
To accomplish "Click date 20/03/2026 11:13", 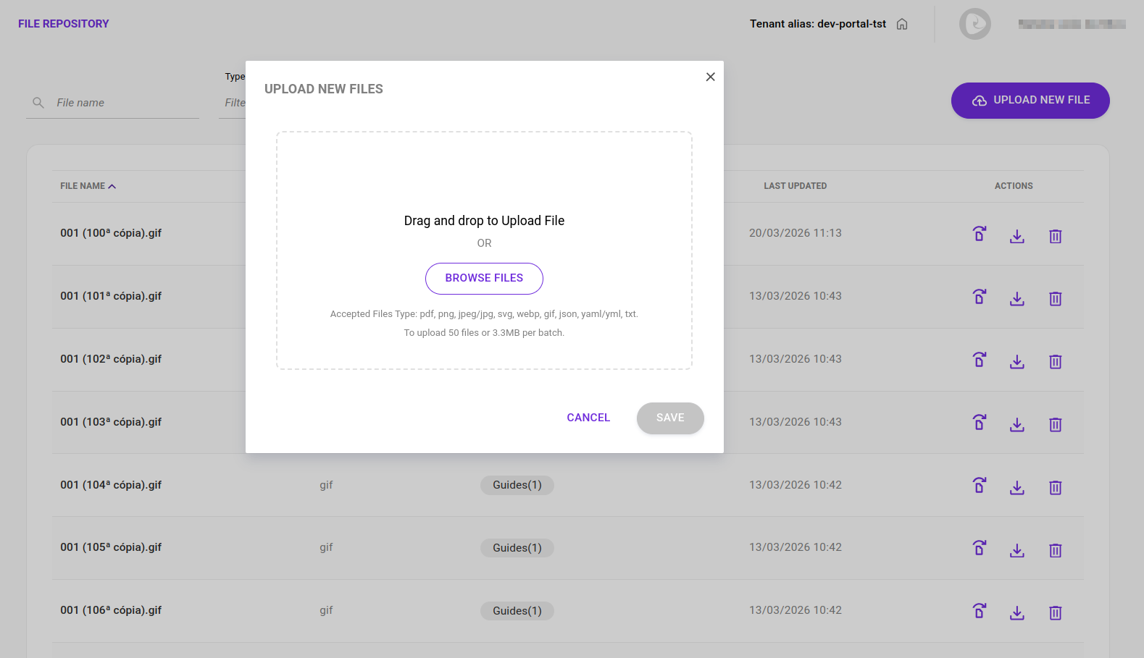I will coord(796,233).
